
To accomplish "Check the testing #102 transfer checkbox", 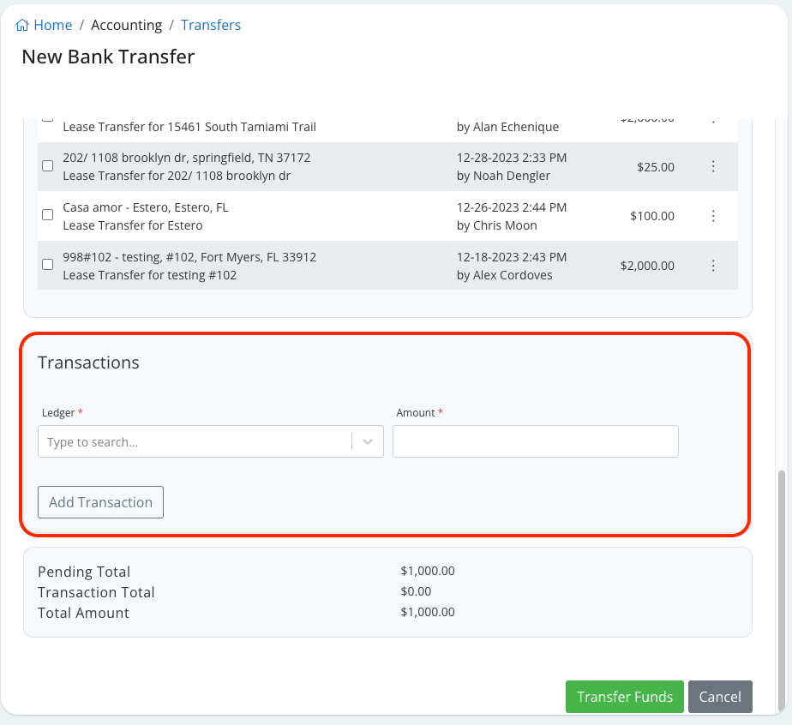I will click(x=47, y=264).
